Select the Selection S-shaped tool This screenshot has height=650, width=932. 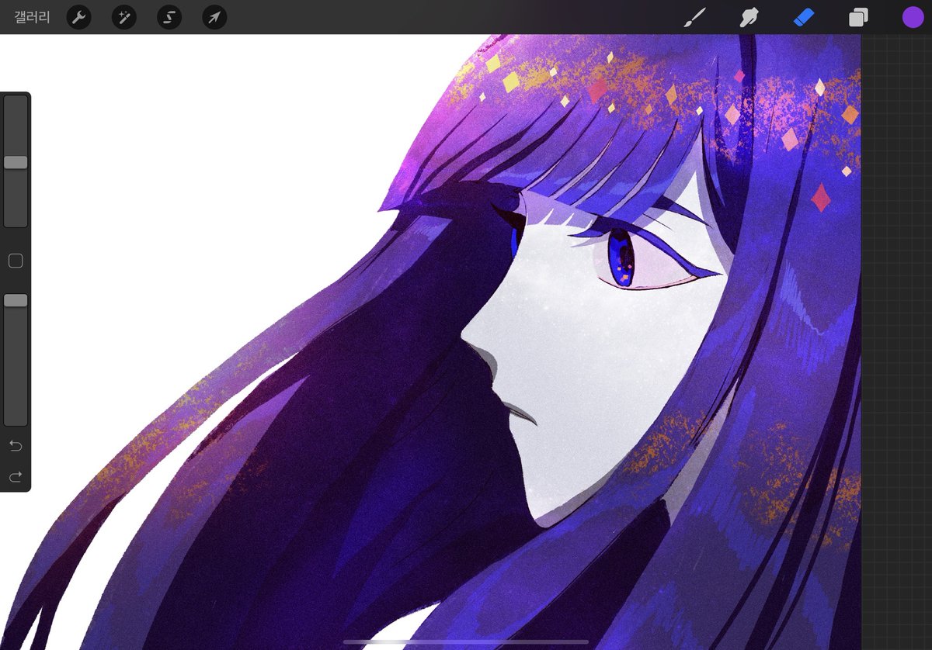click(169, 17)
